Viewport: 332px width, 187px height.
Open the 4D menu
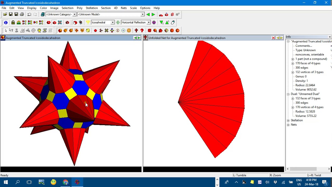(x=116, y=8)
